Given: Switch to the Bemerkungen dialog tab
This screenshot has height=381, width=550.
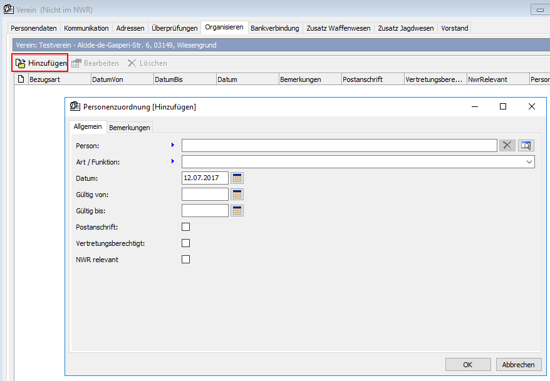Looking at the screenshot, I should click(130, 128).
